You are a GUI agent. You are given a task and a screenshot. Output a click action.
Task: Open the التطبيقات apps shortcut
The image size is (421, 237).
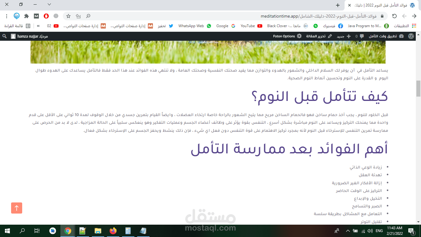(x=406, y=26)
